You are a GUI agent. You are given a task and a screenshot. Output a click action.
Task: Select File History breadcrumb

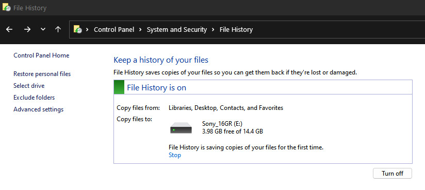(236, 29)
